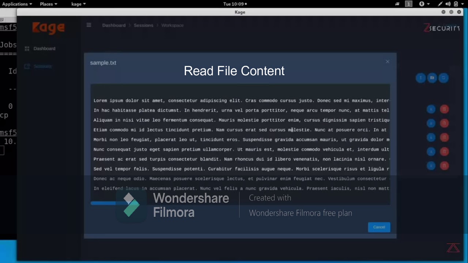Click the line starting 'Aliquam in nisi'
This screenshot has width=468, height=263.
pyautogui.click(x=241, y=120)
